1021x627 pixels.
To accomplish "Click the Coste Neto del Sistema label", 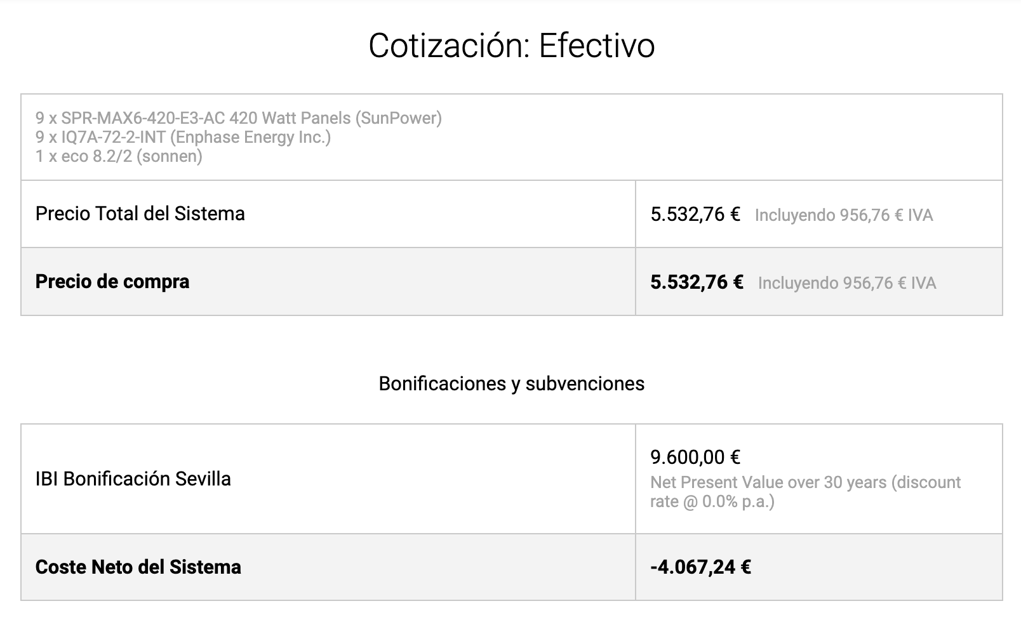I will [x=138, y=567].
